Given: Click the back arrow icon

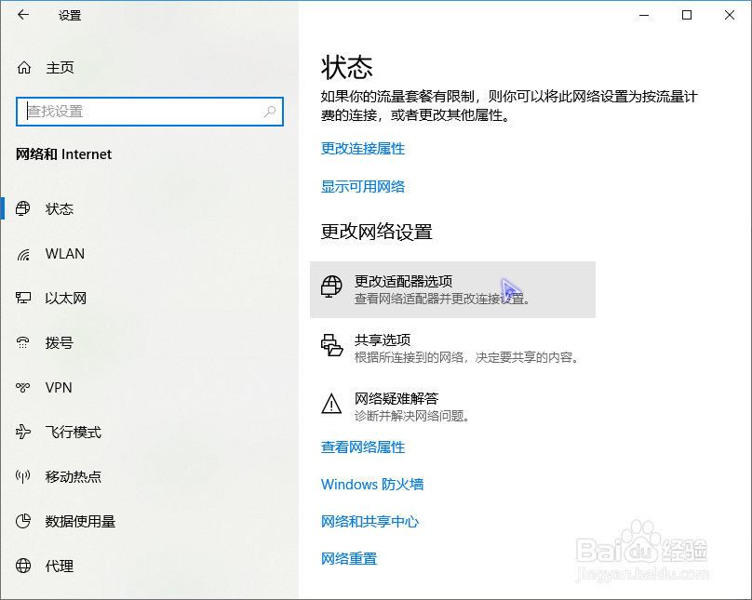Looking at the screenshot, I should click(x=23, y=15).
